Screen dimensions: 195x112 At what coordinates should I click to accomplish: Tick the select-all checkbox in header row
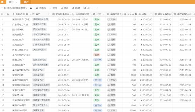pyautogui.click(x=2, y=14)
